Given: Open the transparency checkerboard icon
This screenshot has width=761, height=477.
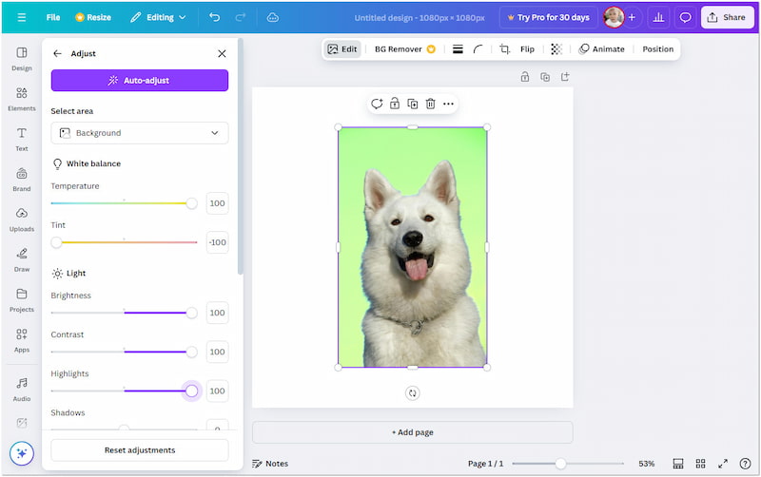Looking at the screenshot, I should [556, 49].
